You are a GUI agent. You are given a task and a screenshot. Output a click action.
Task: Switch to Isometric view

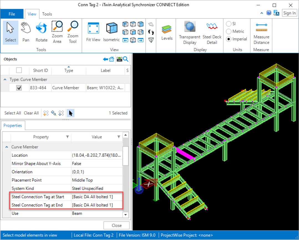(111, 32)
